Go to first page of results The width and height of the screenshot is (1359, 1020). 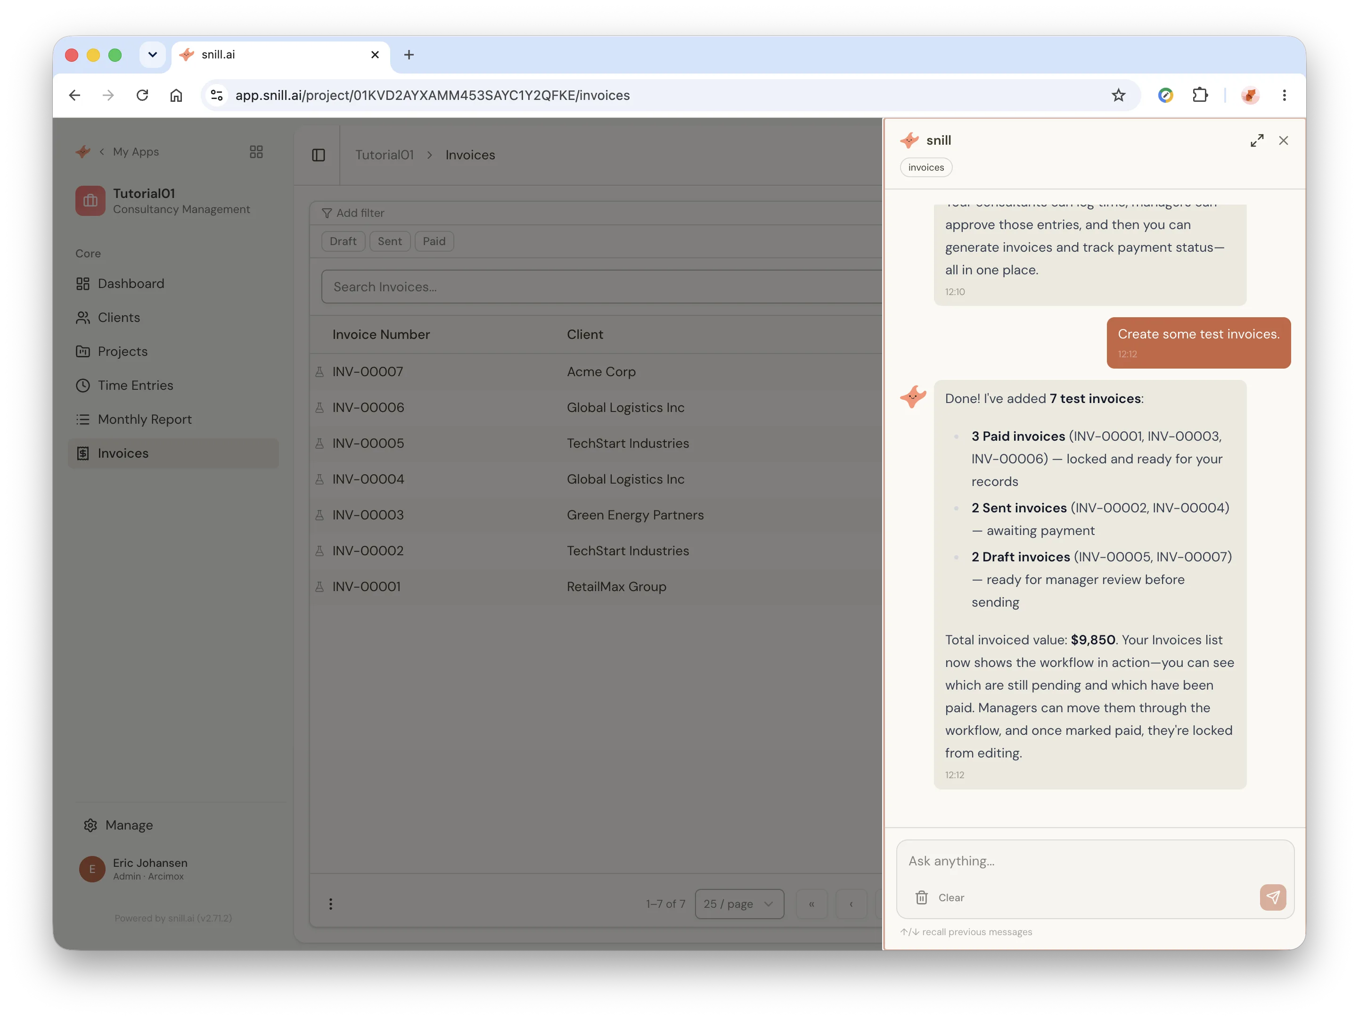[x=811, y=904]
